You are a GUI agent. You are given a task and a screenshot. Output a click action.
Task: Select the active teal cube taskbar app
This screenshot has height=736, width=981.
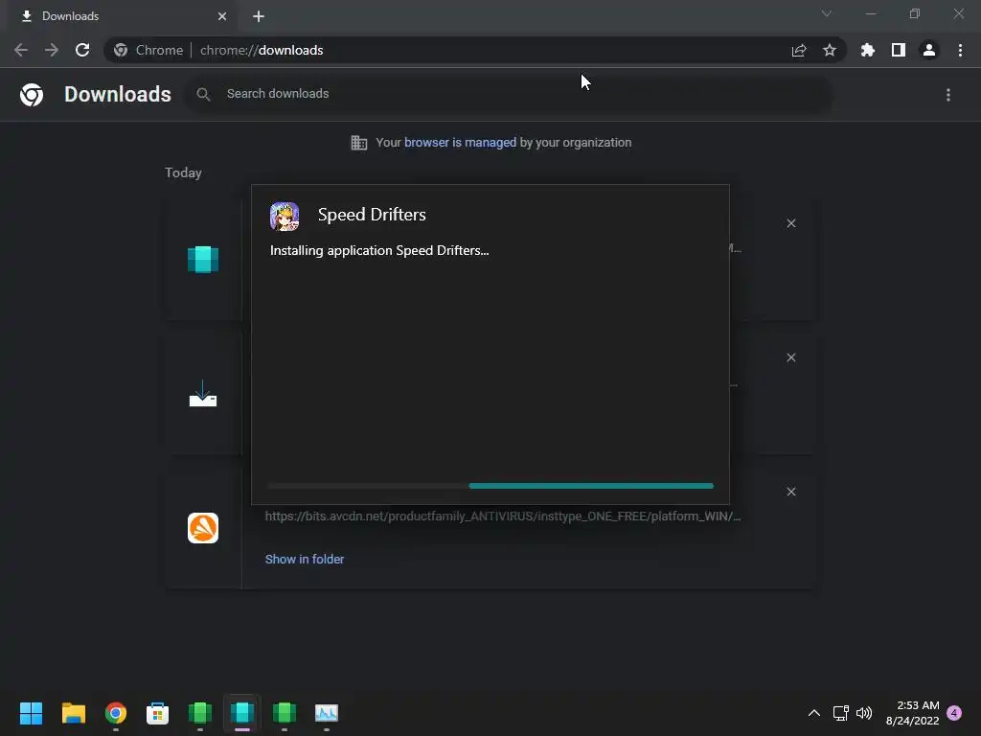(242, 713)
